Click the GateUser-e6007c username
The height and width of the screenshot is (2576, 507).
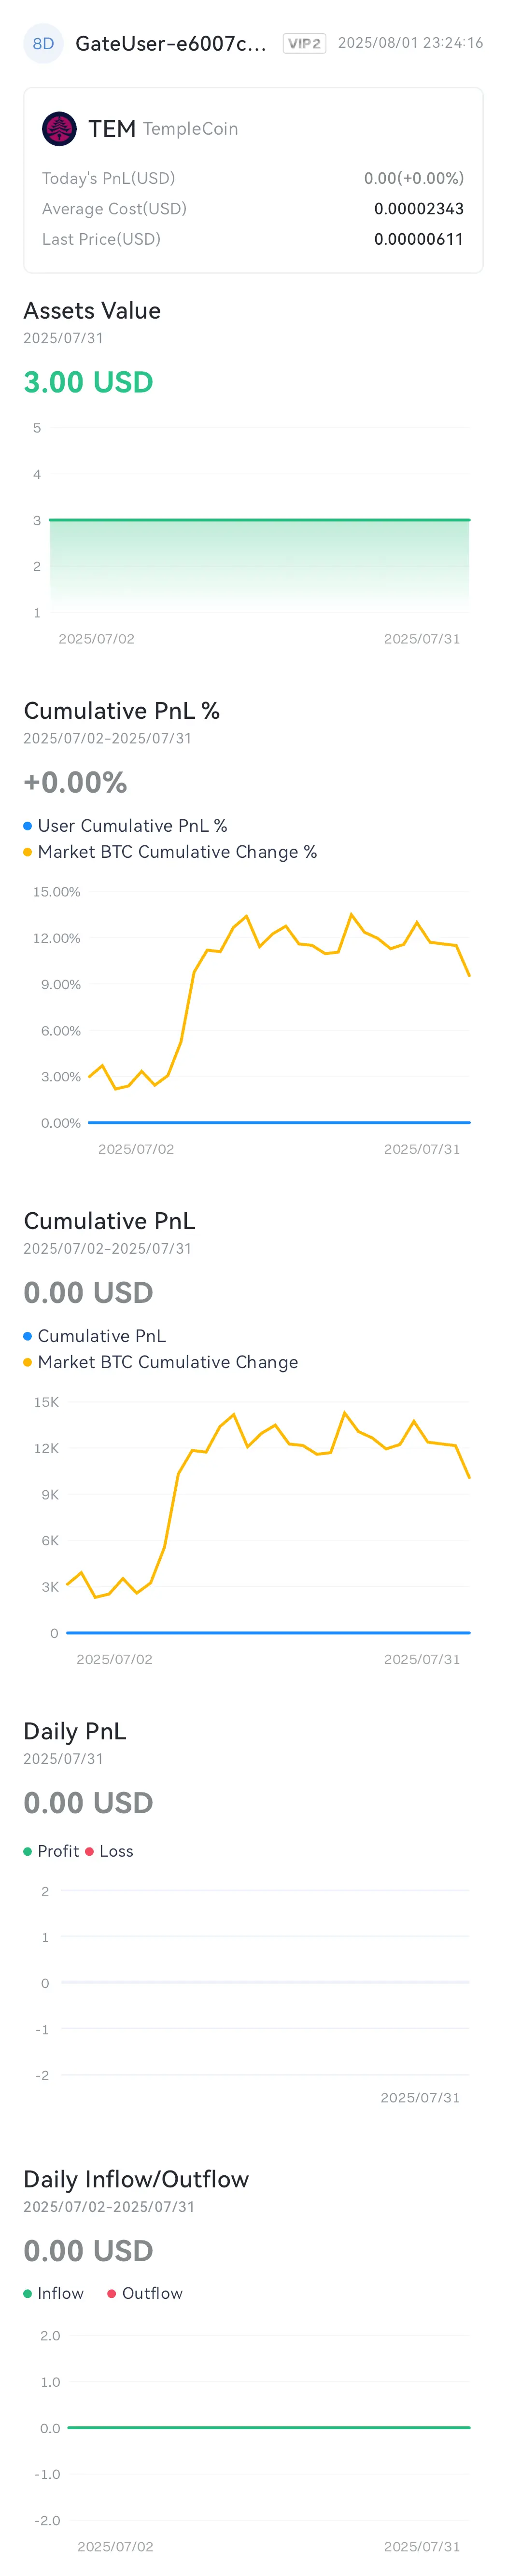pos(171,44)
